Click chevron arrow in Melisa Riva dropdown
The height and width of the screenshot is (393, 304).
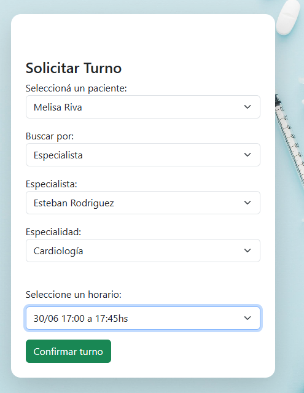pos(247,107)
